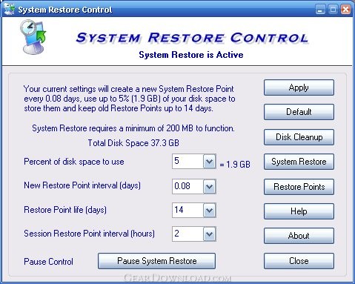This screenshot has width=355, height=284.
Task: Click the Close button at bottom right
Action: 299,261
